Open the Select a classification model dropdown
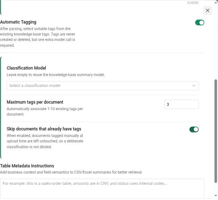Image resolution: width=218 pixels, height=200 pixels. (102, 86)
